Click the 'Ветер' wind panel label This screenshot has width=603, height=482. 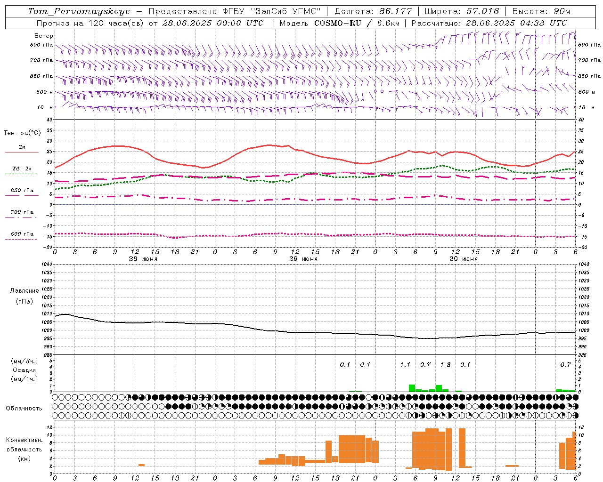44,36
